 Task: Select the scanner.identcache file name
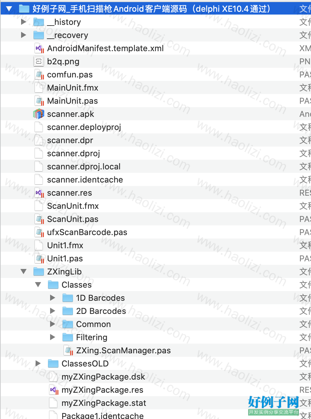85,180
